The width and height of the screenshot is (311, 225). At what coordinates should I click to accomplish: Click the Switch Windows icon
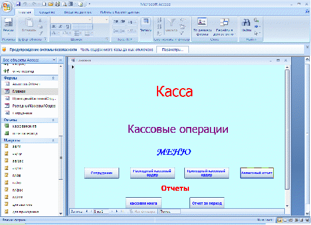pyautogui.click(x=224, y=22)
